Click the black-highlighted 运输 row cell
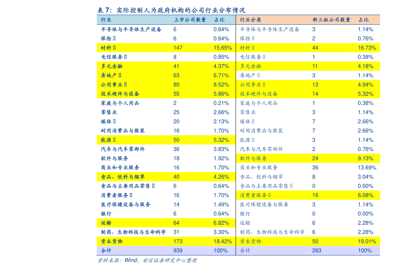 coord(245,223)
